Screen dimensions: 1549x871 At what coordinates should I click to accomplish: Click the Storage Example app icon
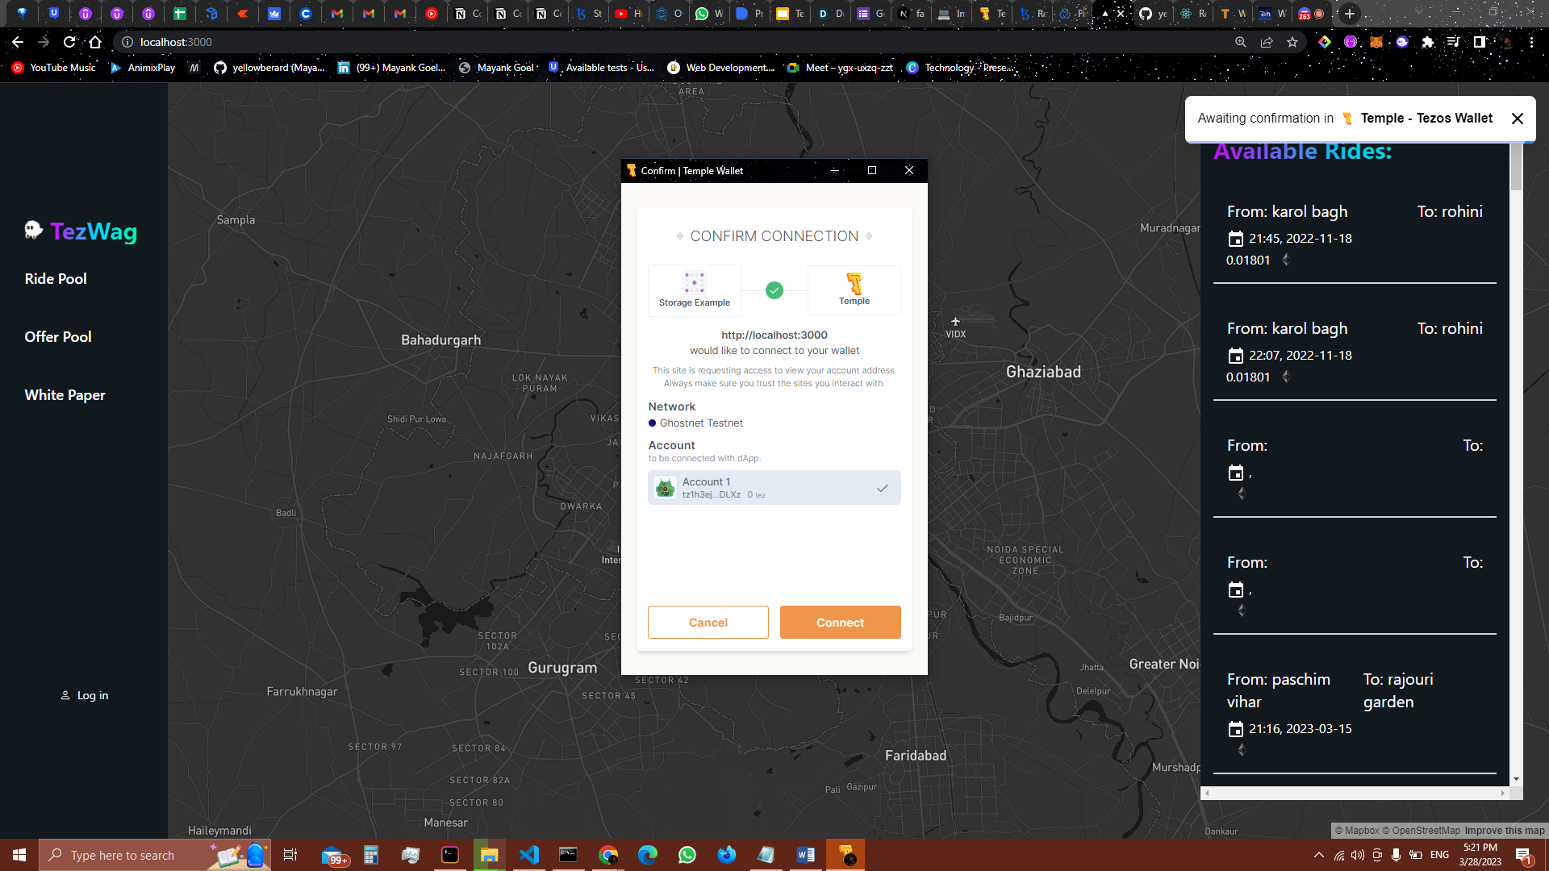click(694, 283)
